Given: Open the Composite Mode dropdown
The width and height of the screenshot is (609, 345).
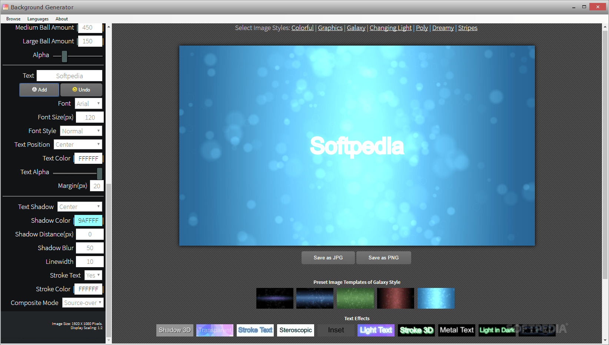Looking at the screenshot, I should (83, 303).
